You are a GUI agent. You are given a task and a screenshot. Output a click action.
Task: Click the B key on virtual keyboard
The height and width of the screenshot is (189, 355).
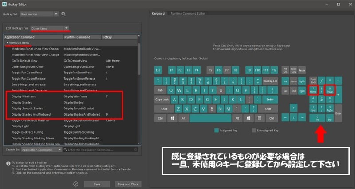[x=212, y=109]
